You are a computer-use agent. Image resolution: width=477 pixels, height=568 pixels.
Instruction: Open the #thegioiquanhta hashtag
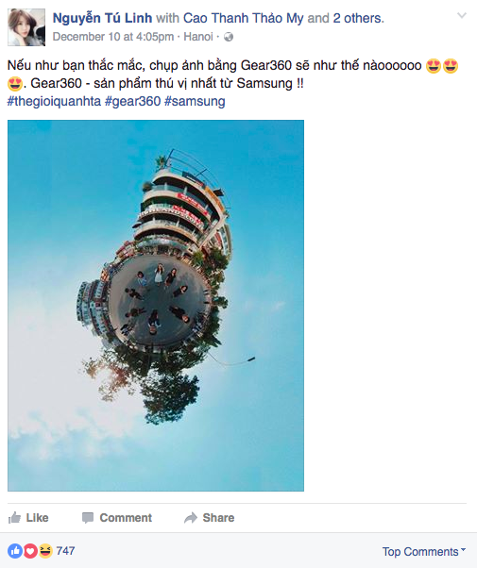(x=54, y=102)
